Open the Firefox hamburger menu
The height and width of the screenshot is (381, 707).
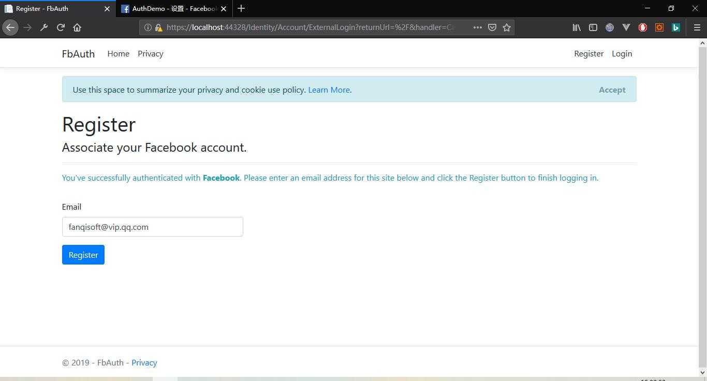(x=697, y=27)
